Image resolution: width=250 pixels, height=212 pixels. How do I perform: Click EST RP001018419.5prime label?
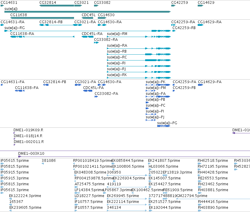pos(93,161)
